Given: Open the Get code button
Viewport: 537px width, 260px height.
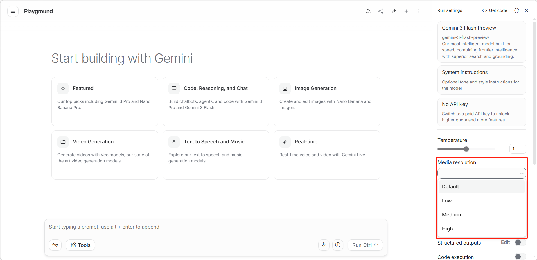Looking at the screenshot, I should point(495,10).
